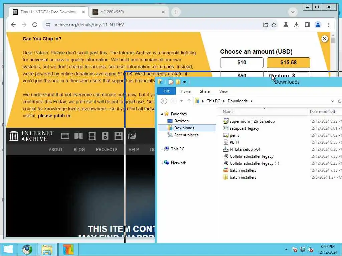This screenshot has width=342, height=256.
Task: Expand Network in navigation pane
Action: (162, 163)
